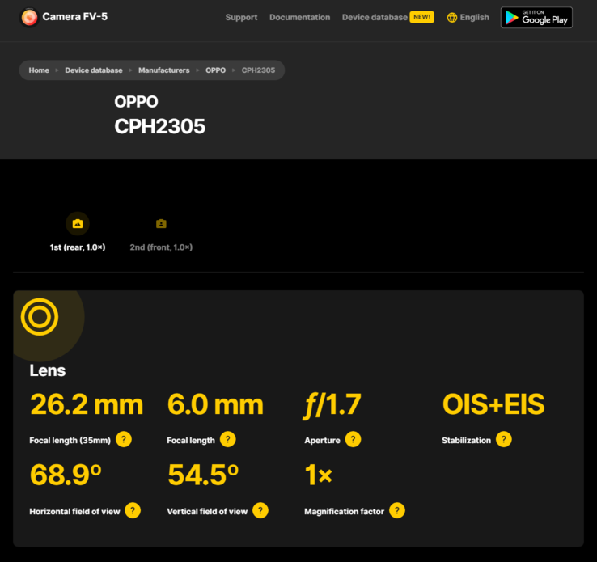Click the Device database breadcrumb link
The width and height of the screenshot is (597, 562).
tap(94, 70)
